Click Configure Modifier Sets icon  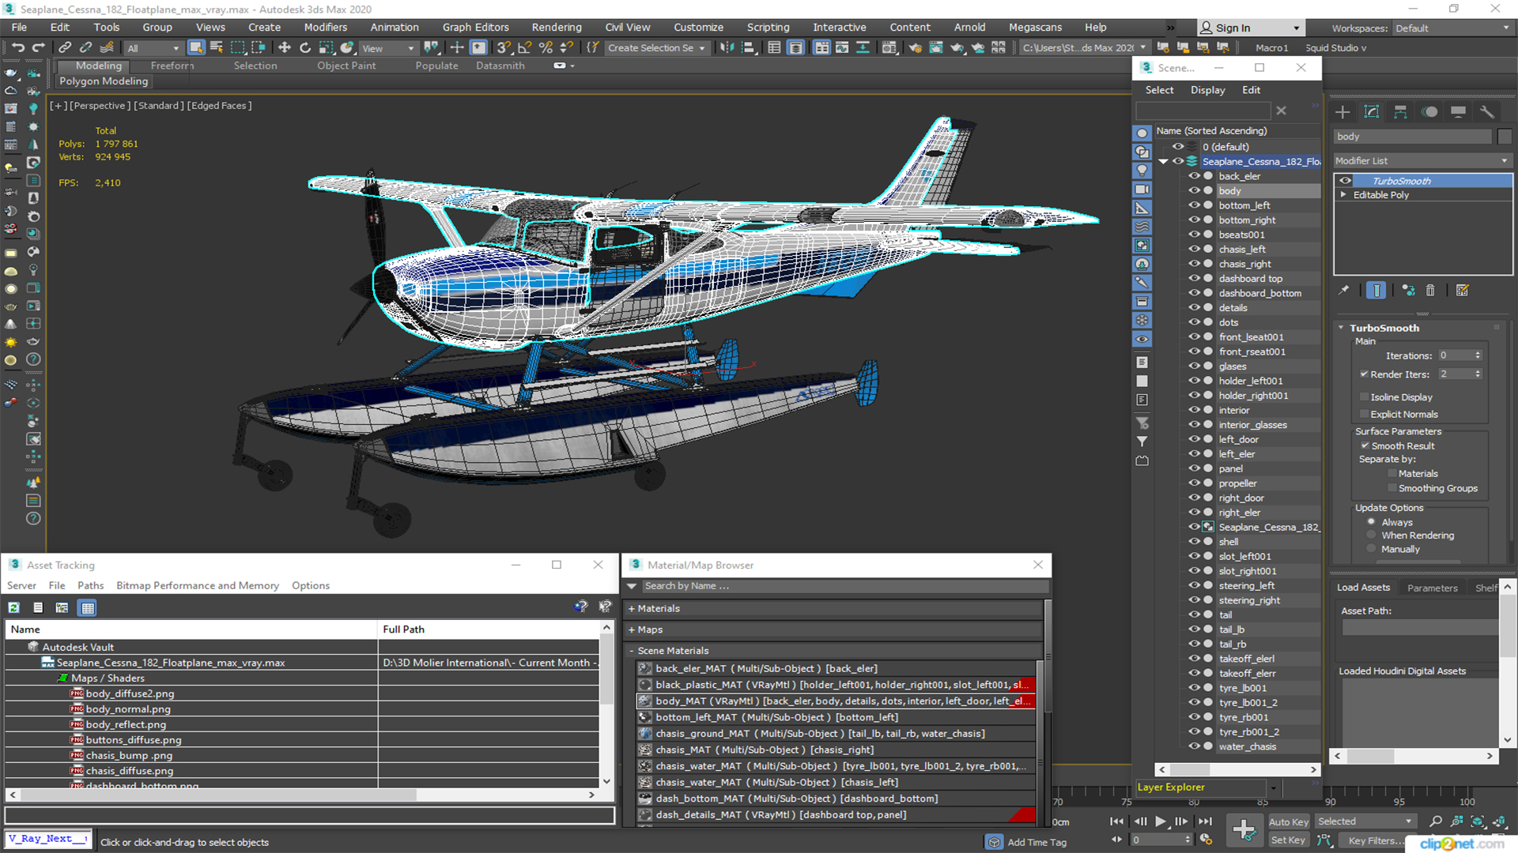point(1462,291)
